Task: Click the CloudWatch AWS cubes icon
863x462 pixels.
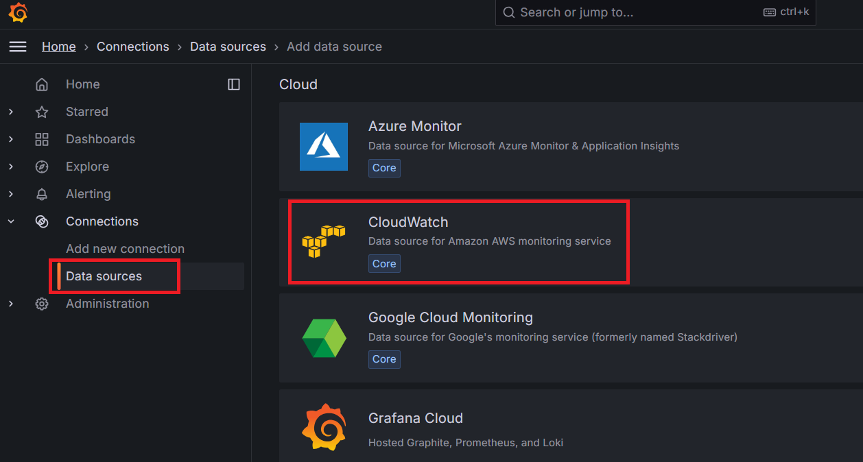Action: pyautogui.click(x=323, y=241)
